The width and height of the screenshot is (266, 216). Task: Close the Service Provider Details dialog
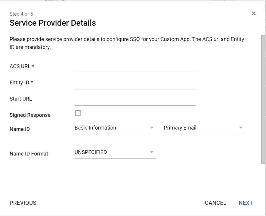(x=253, y=14)
